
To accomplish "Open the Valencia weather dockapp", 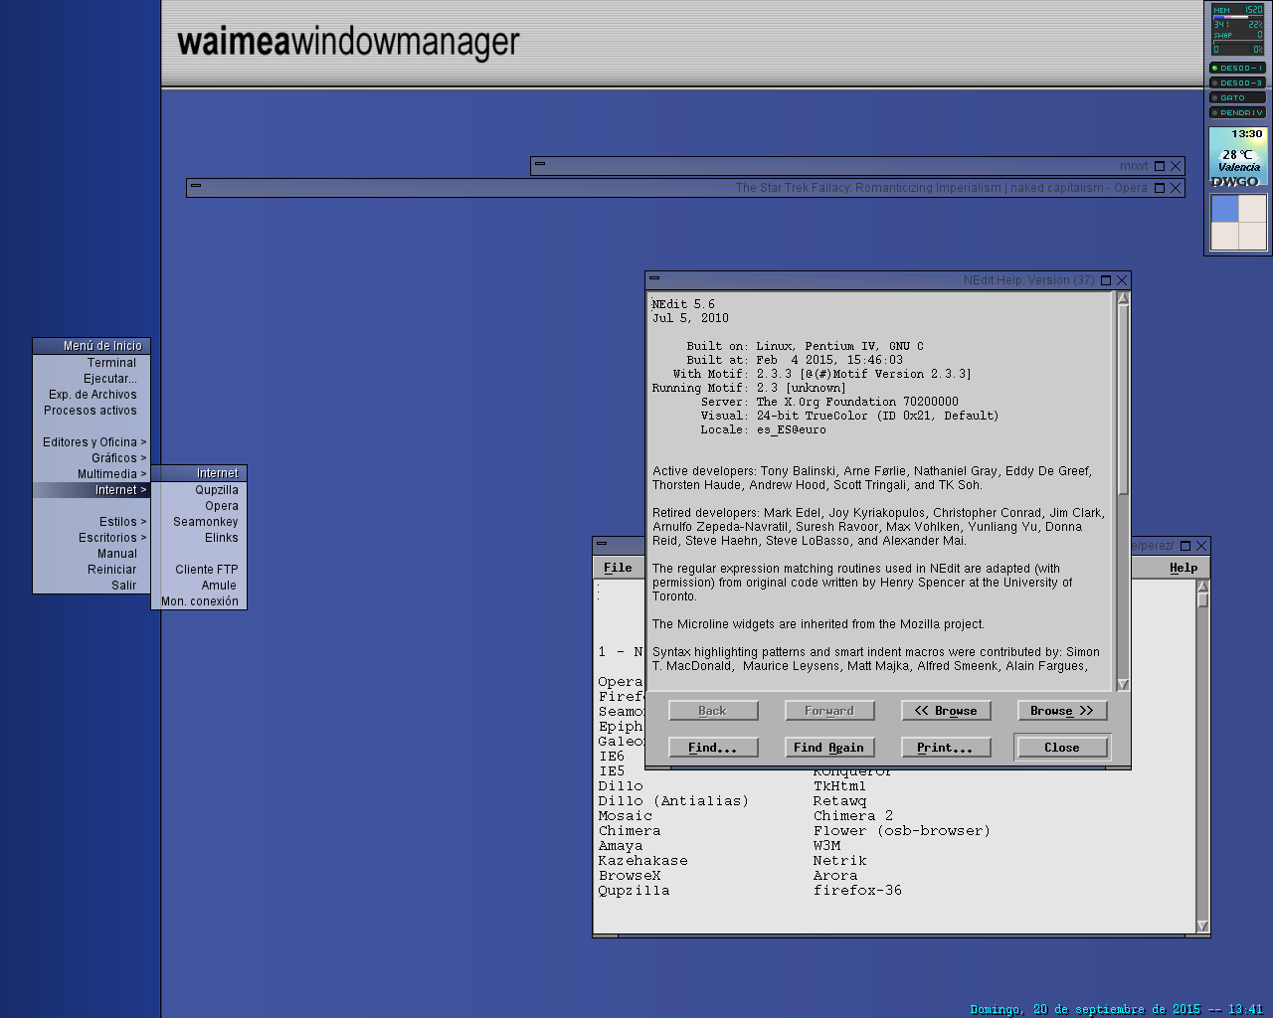I will 1238,157.
